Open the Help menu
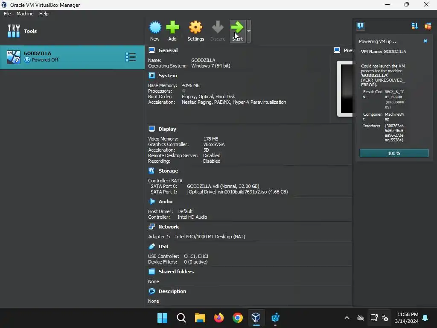 coord(44,14)
